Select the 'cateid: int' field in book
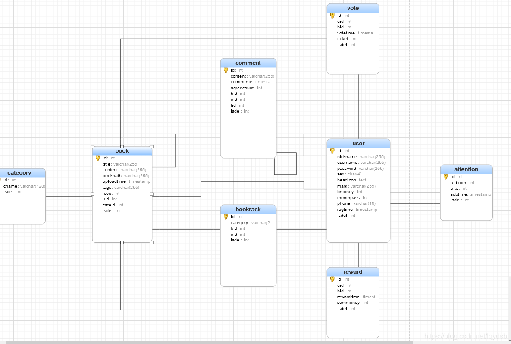Screen dimensions: 511x344 point(113,205)
